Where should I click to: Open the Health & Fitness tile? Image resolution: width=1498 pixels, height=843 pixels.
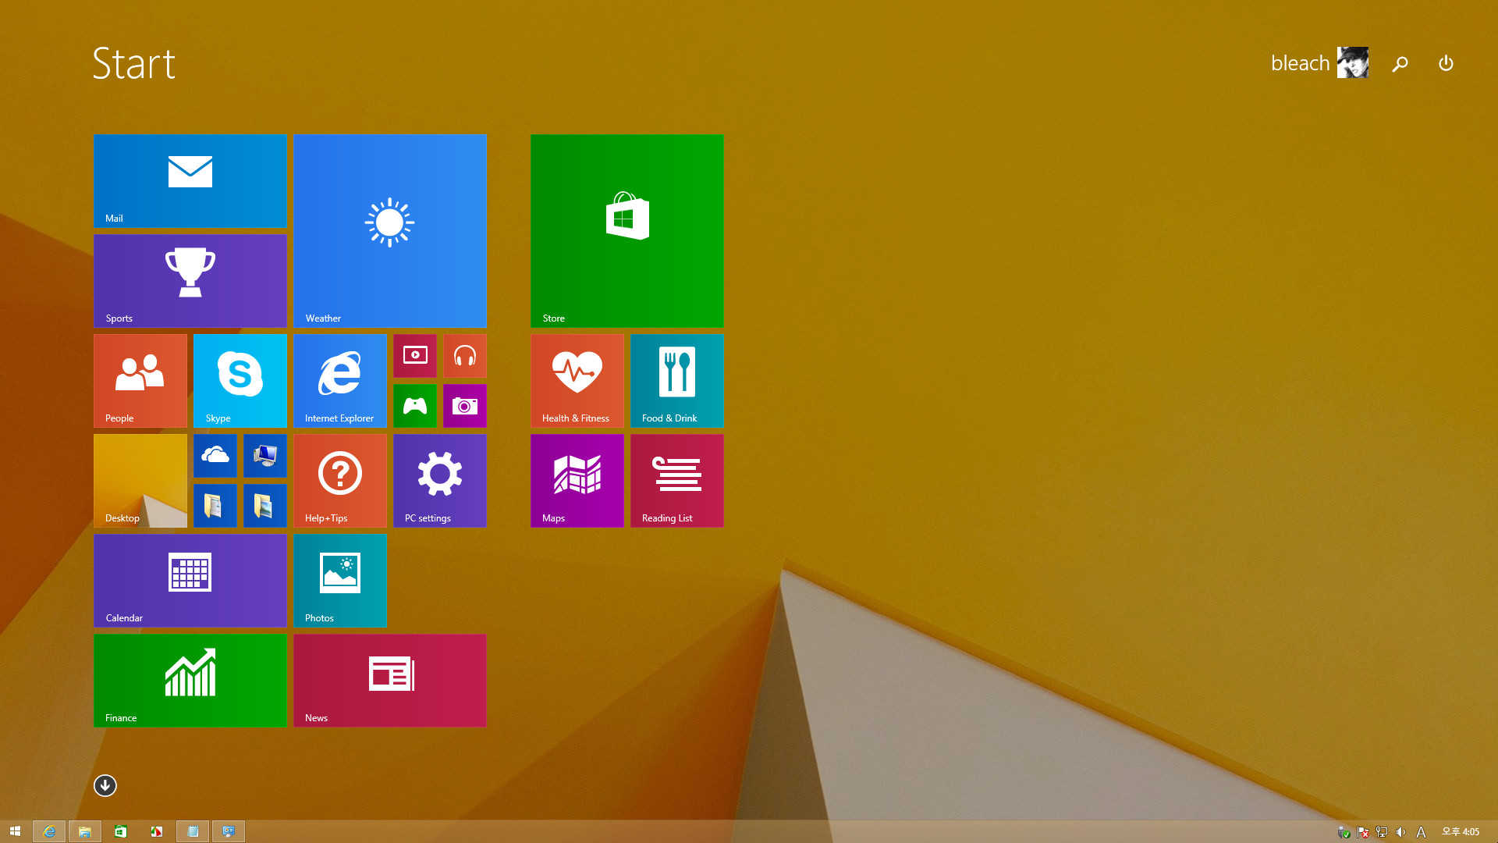coord(577,381)
